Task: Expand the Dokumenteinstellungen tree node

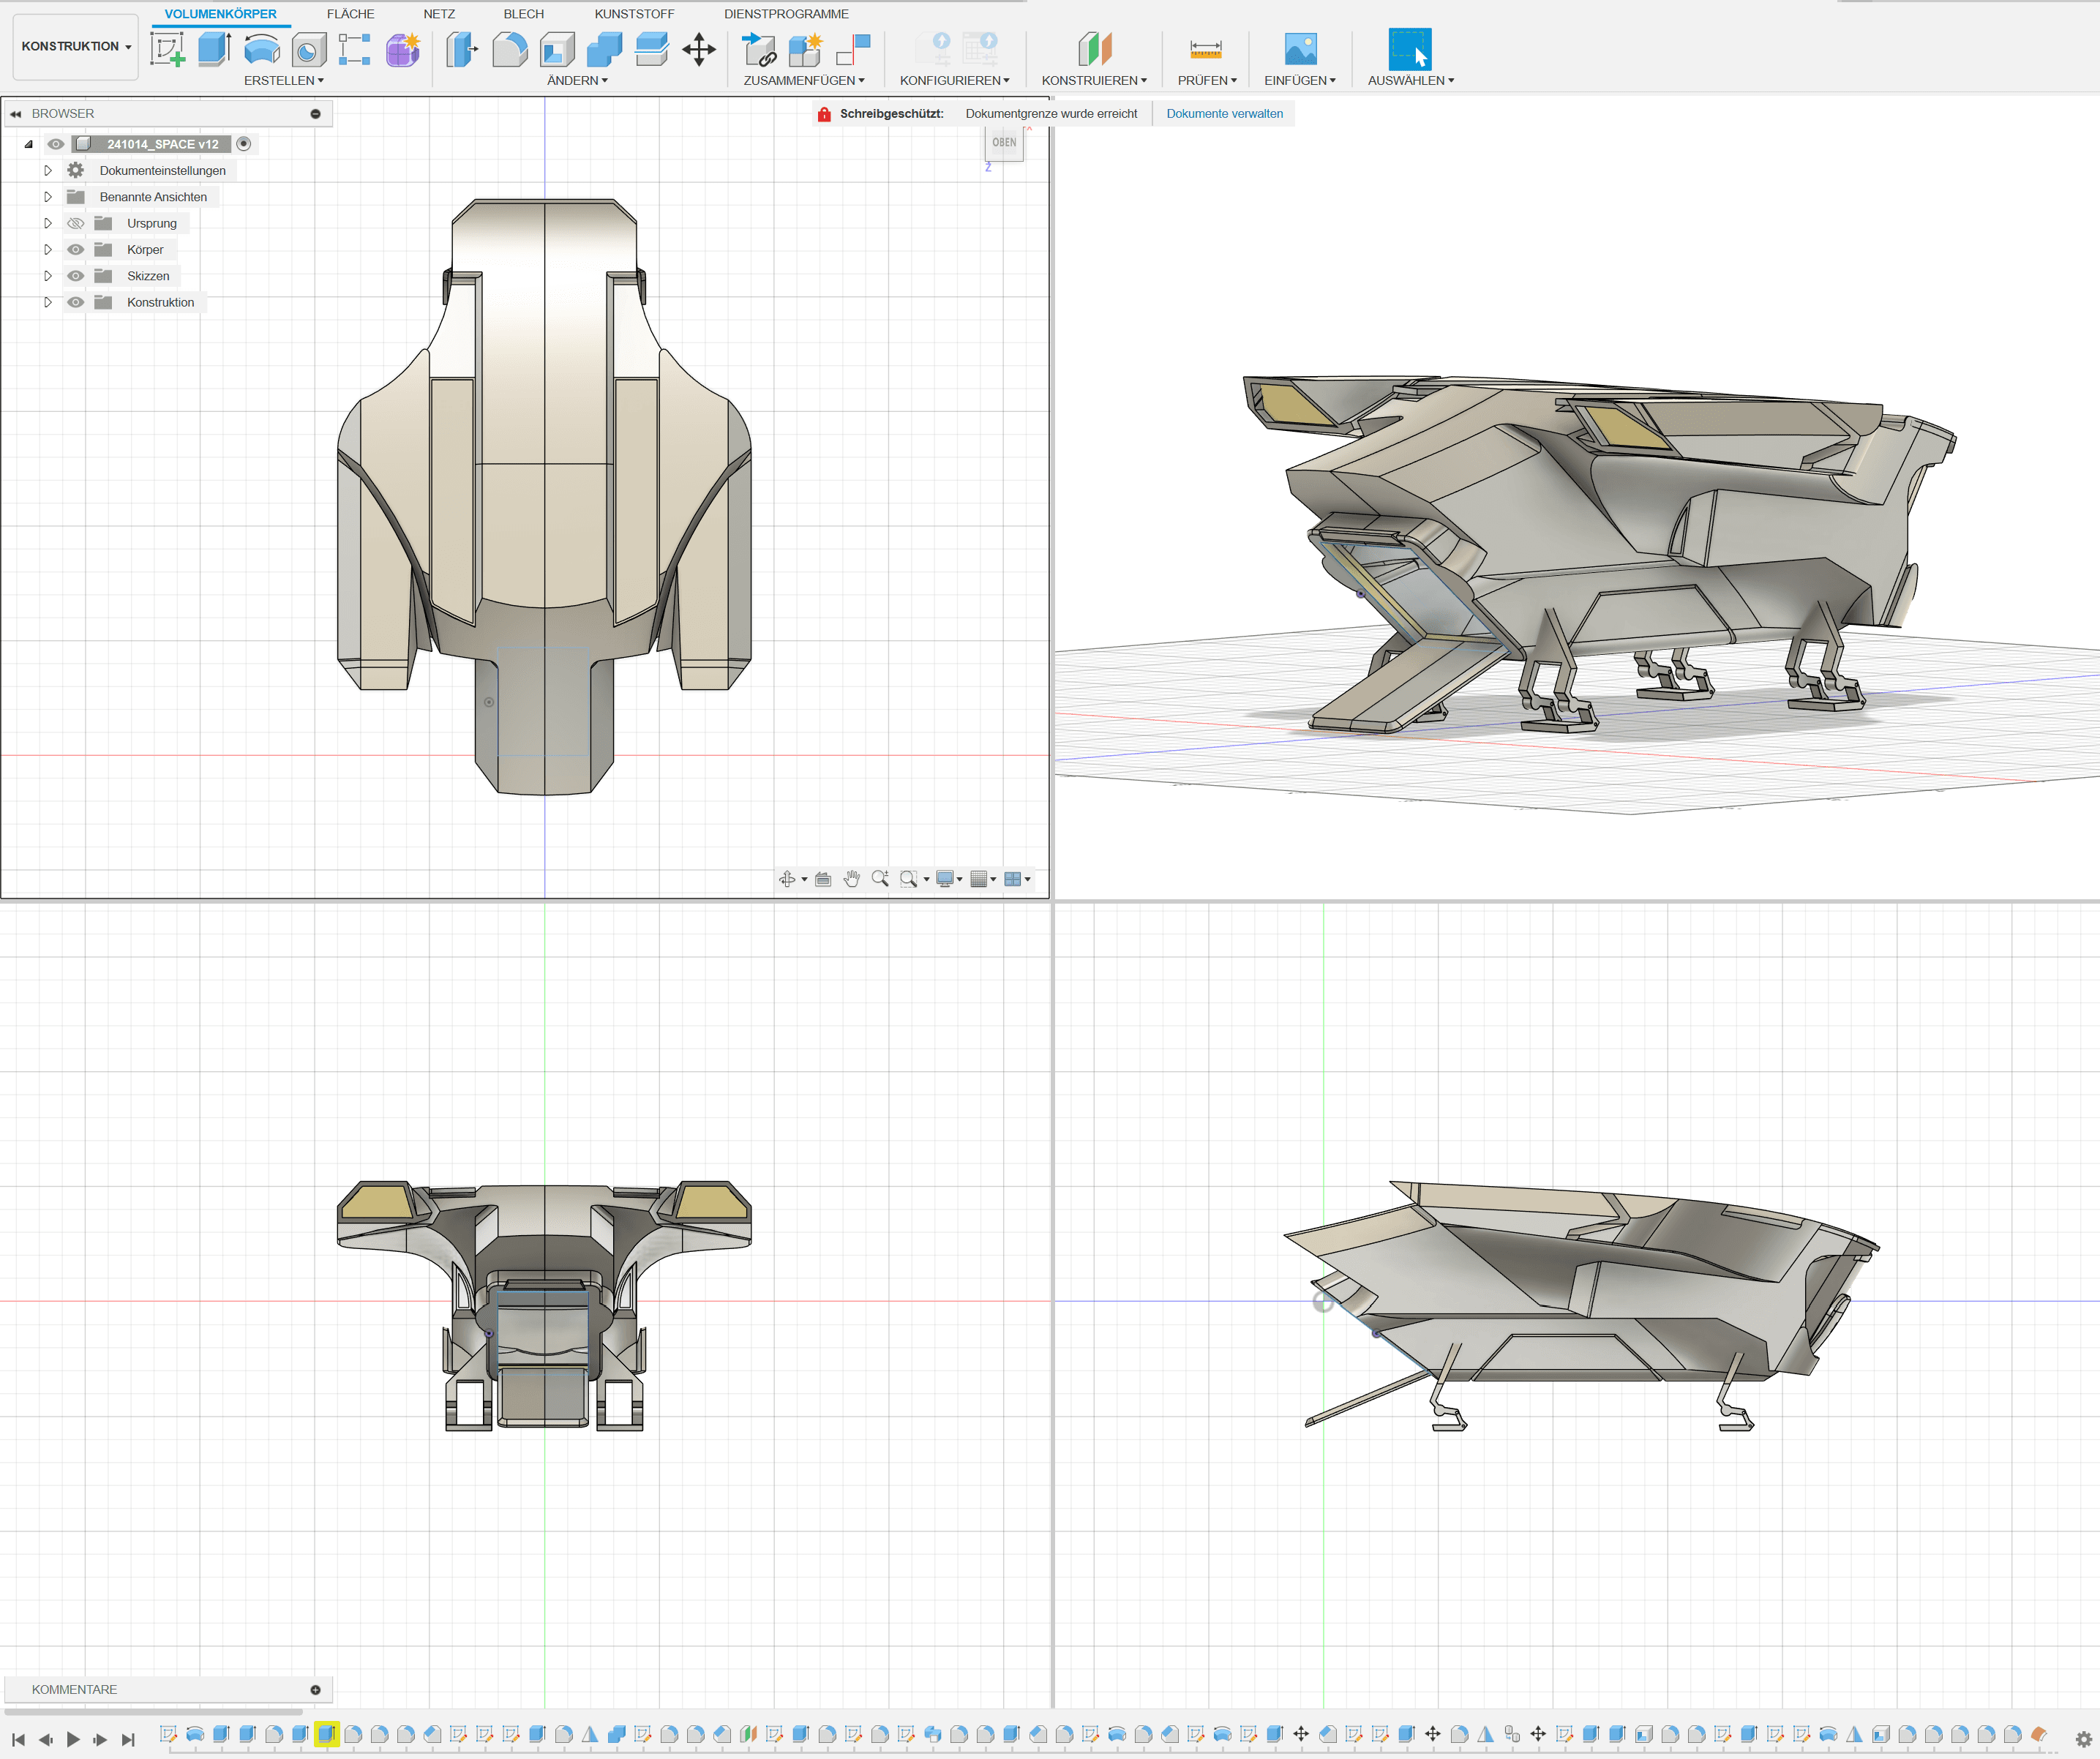Action: tap(47, 171)
